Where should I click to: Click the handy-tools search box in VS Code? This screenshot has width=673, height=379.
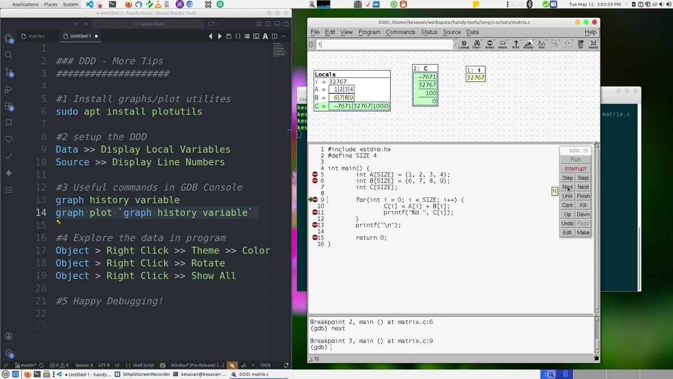click(x=148, y=24)
